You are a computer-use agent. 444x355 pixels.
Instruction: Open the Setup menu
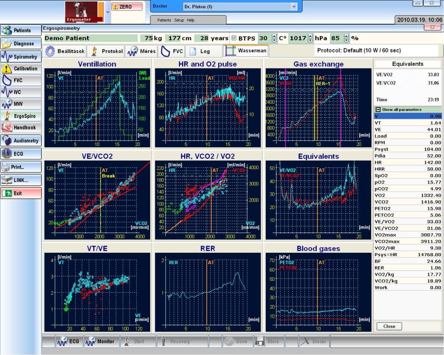click(179, 20)
